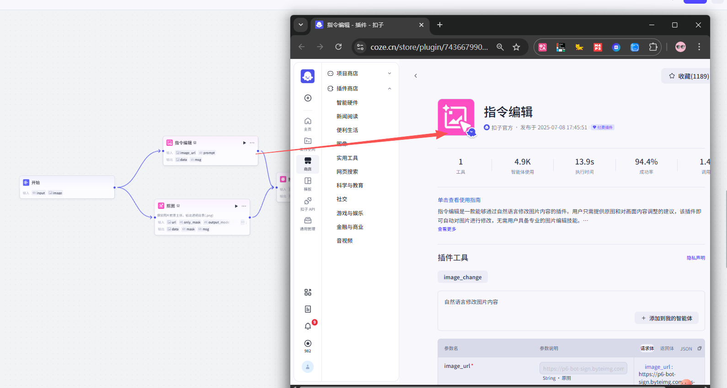Click the 指令编辑 plugin logo image

(x=456, y=117)
